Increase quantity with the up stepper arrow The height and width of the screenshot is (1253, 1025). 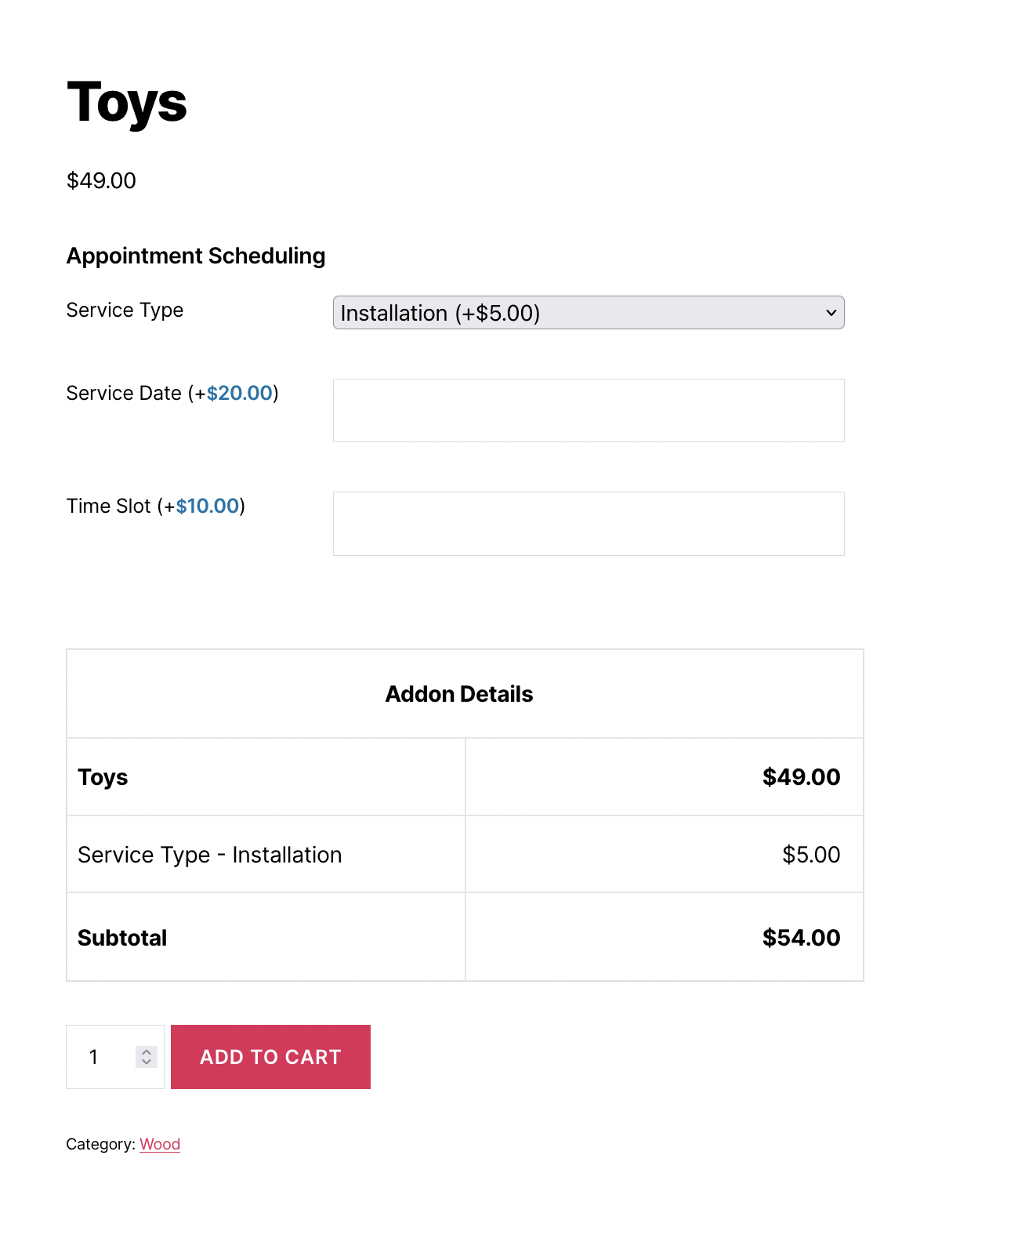click(147, 1051)
